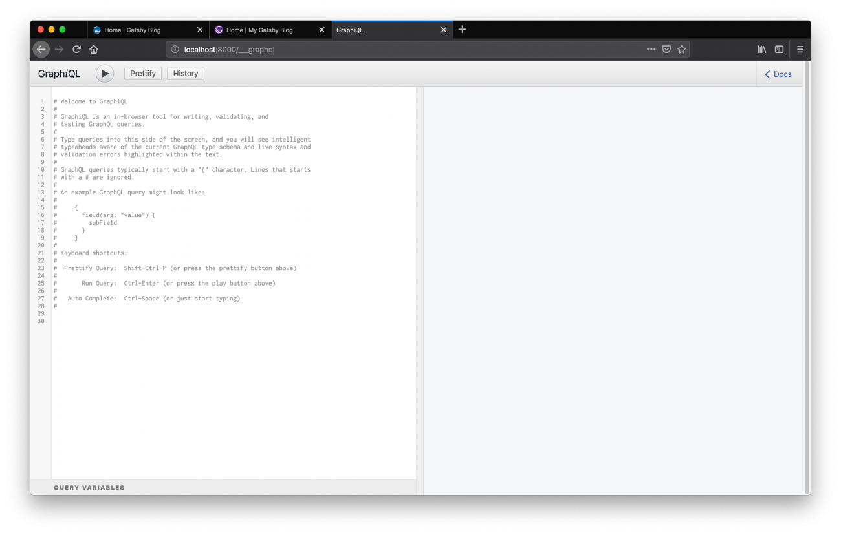Click the 'subField' line in the editor
The image size is (841, 535).
[103, 223]
